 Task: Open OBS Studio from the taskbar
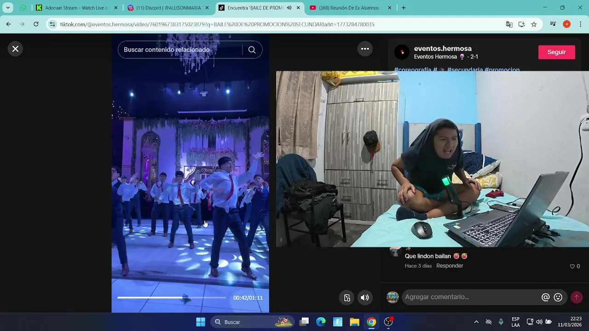(x=388, y=322)
